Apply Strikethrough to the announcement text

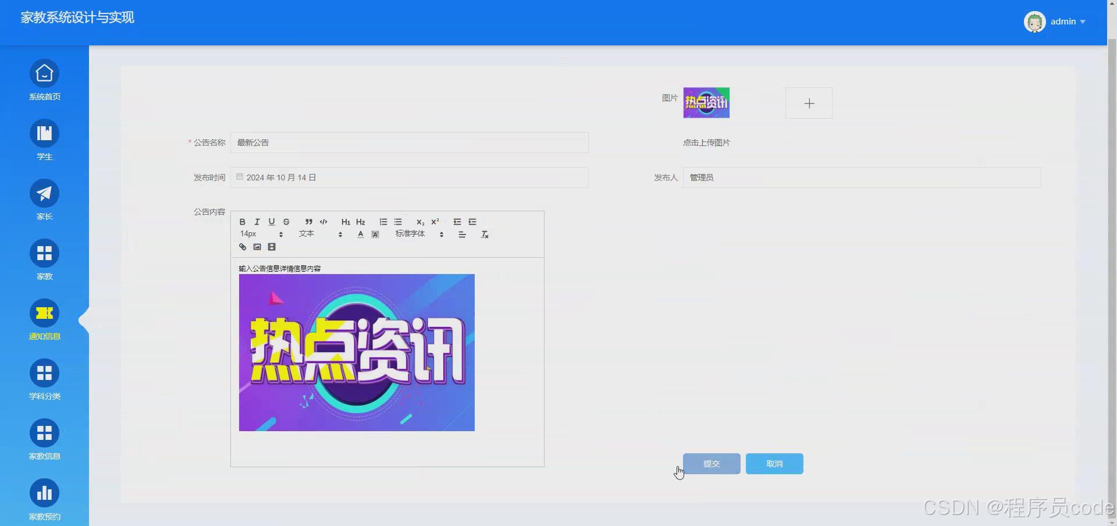tap(286, 222)
